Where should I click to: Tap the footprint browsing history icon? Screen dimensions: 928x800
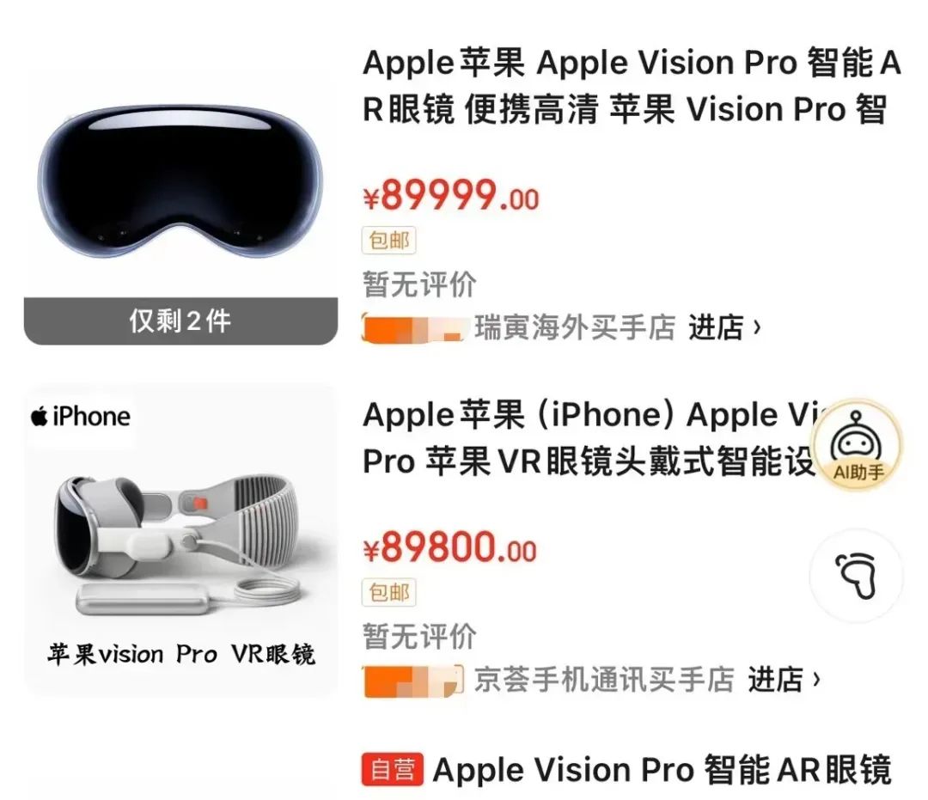coord(857,576)
